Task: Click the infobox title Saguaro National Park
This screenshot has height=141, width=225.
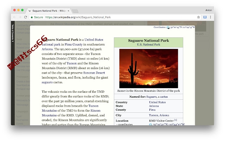Action: click(x=148, y=41)
